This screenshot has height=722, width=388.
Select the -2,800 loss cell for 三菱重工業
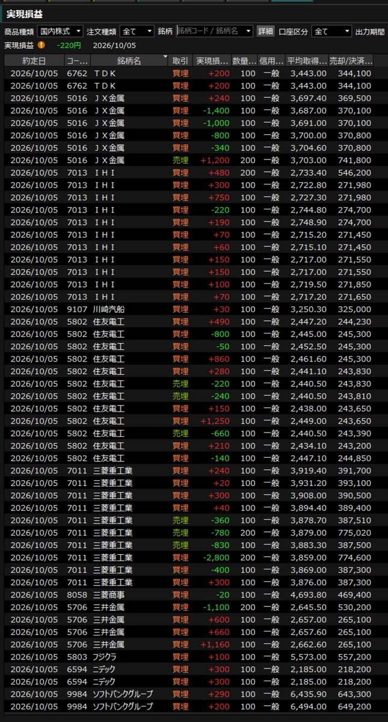217,557
